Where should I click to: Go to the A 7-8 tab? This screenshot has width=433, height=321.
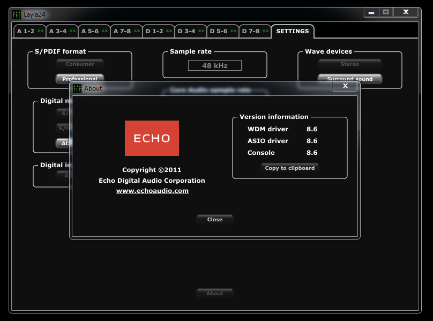click(x=126, y=31)
